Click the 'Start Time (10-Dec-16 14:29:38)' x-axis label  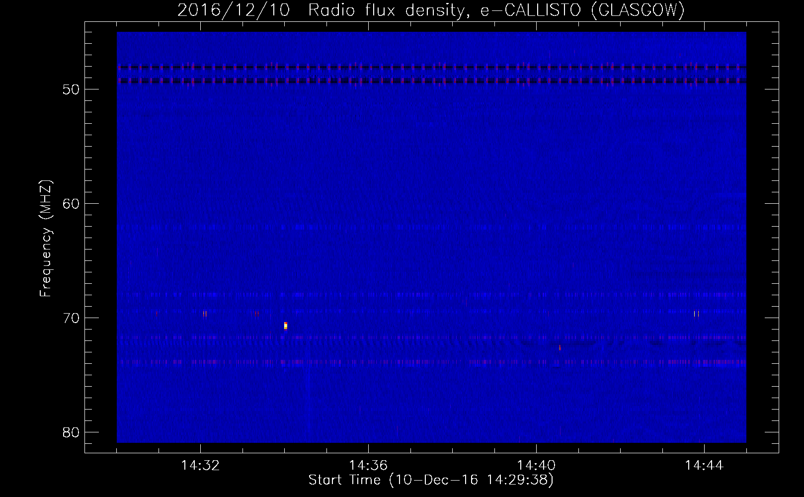pos(431,480)
